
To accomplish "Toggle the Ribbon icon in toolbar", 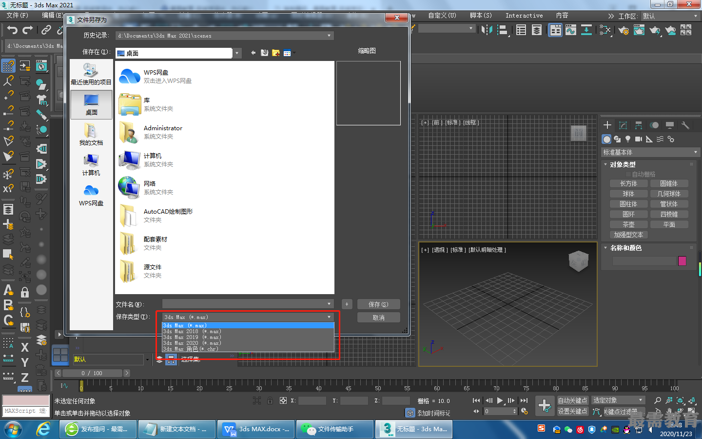I will [555, 30].
